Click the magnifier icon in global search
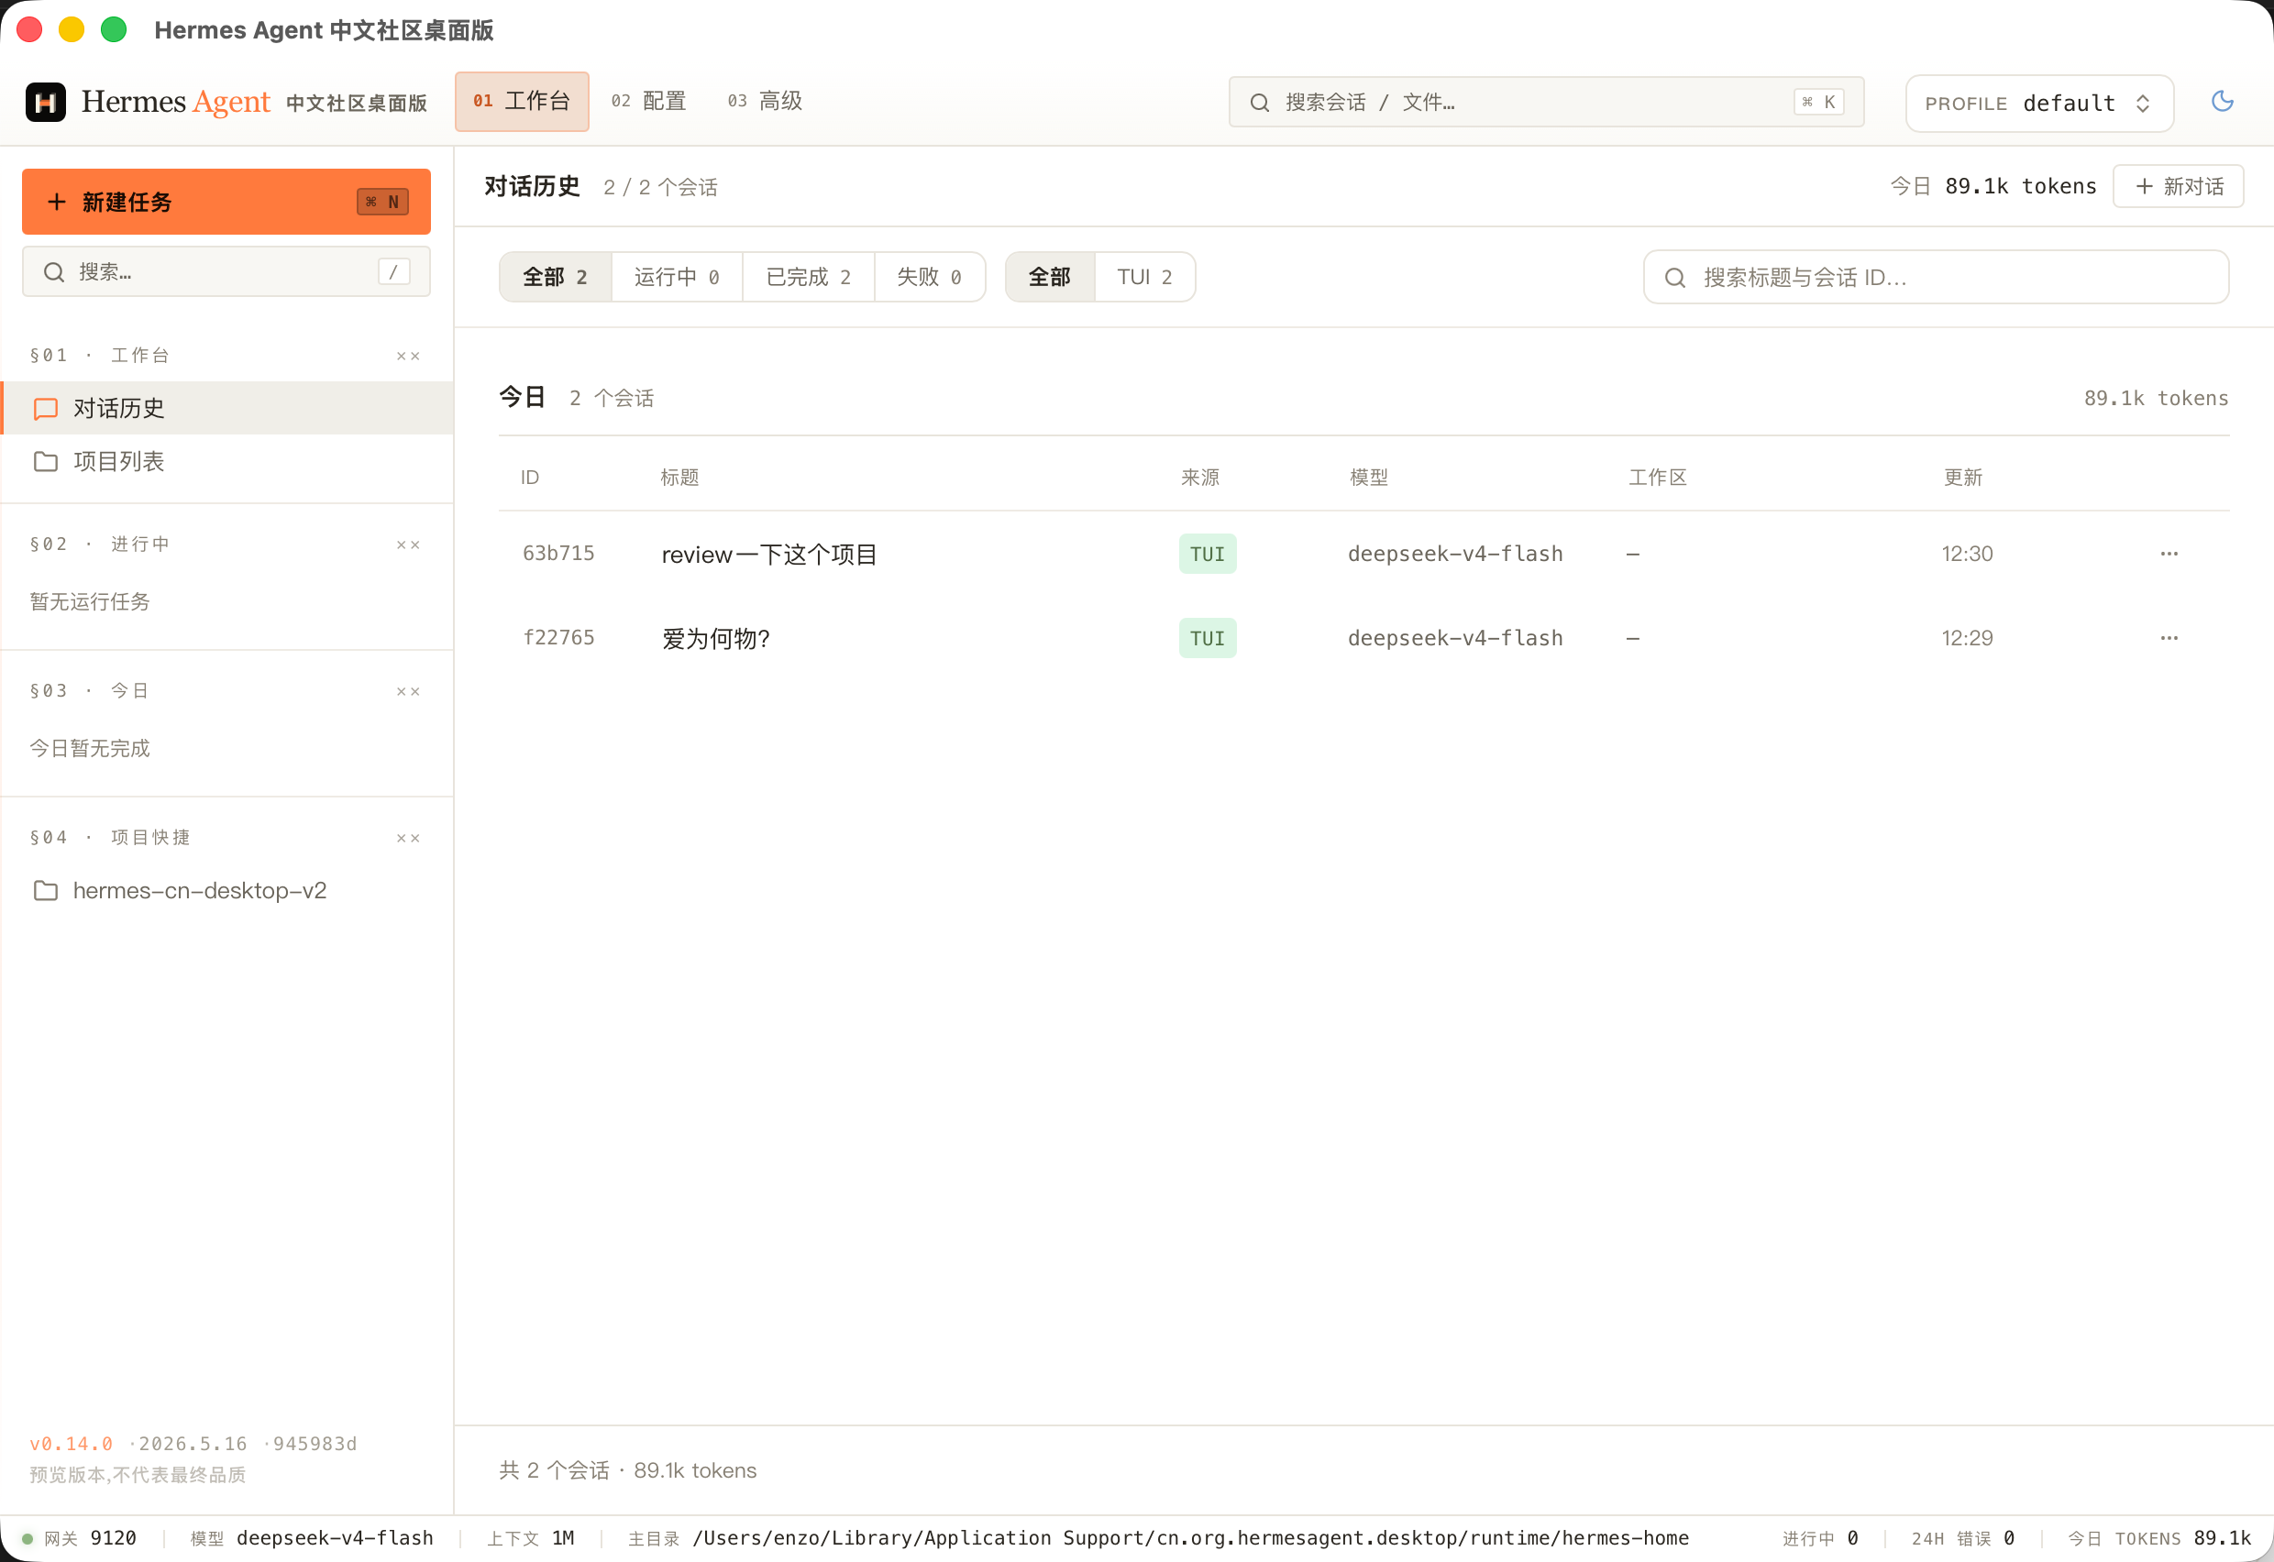Viewport: 2274px width, 1562px height. pyautogui.click(x=1259, y=103)
